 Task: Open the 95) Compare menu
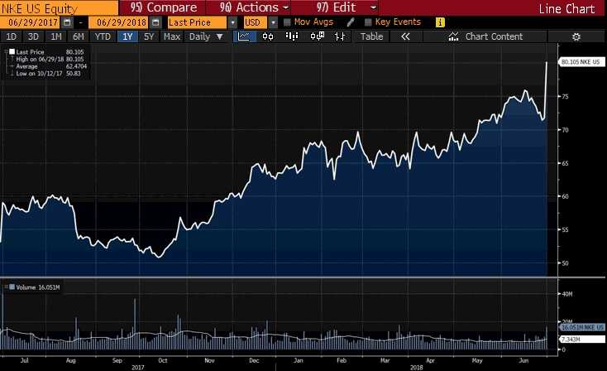pyautogui.click(x=163, y=7)
